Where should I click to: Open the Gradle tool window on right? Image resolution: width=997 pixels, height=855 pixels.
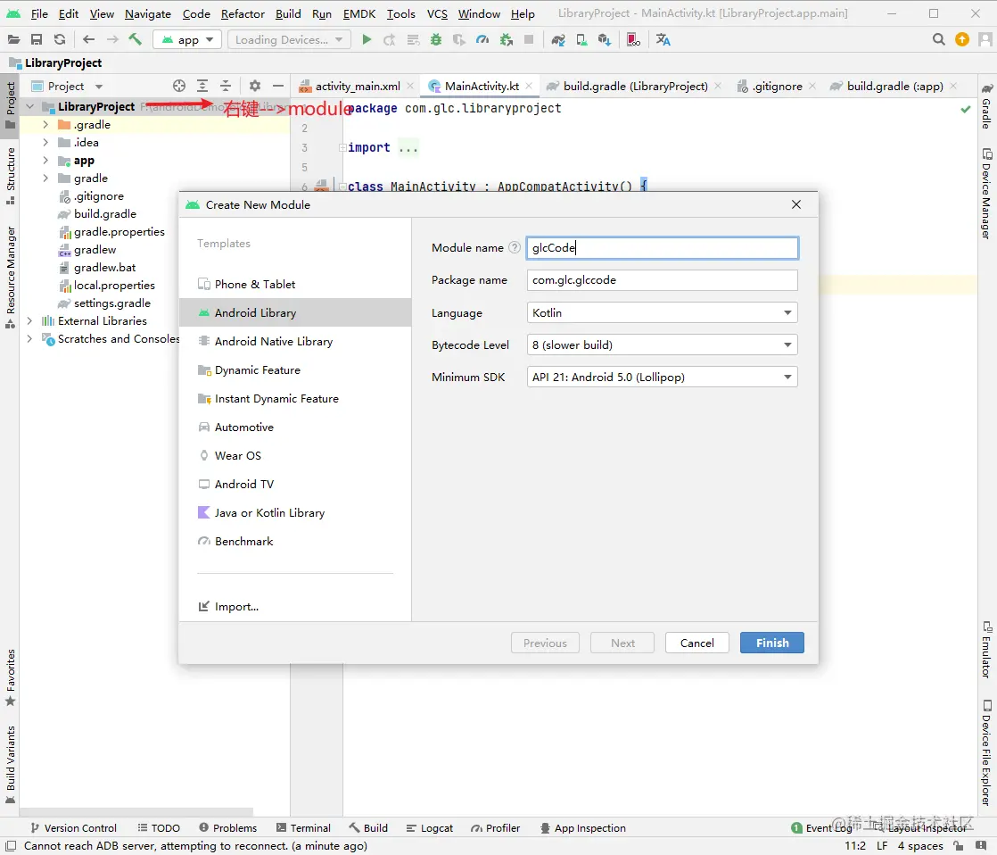(x=986, y=105)
